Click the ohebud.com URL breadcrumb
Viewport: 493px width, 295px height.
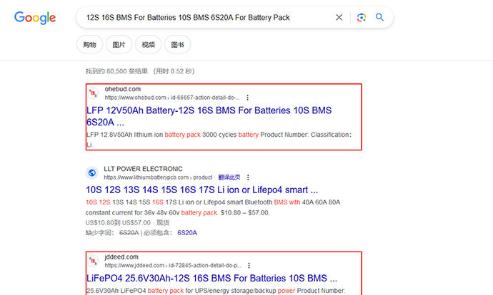pyautogui.click(x=172, y=98)
